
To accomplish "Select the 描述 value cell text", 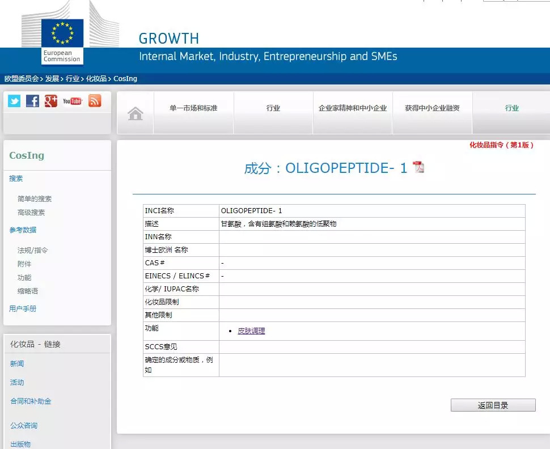I will pyautogui.click(x=278, y=224).
